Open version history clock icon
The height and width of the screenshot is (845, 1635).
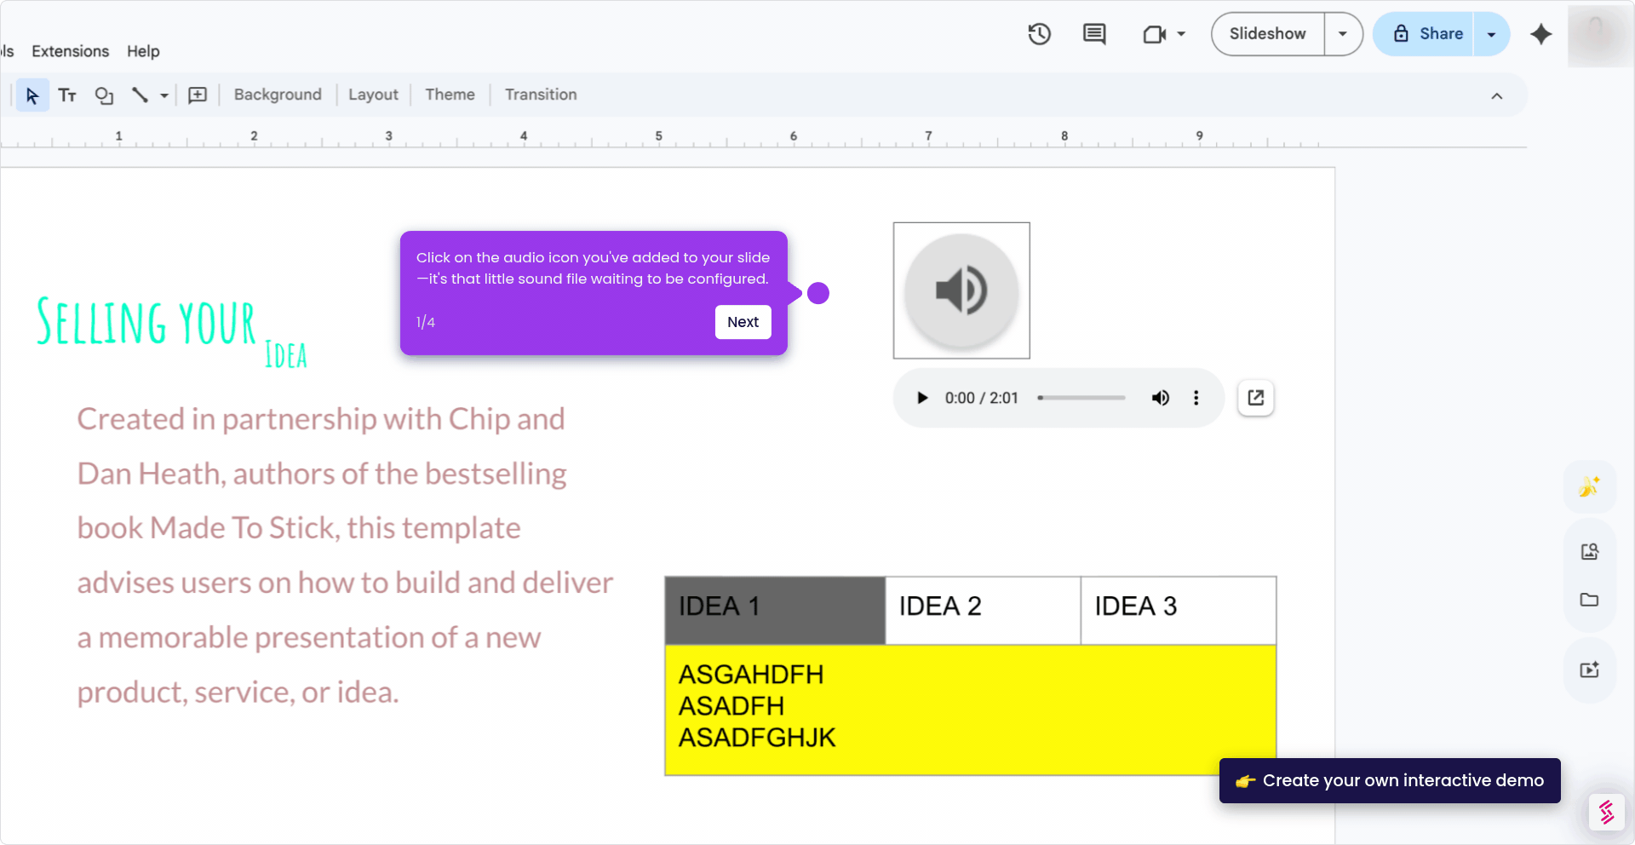[x=1039, y=34]
